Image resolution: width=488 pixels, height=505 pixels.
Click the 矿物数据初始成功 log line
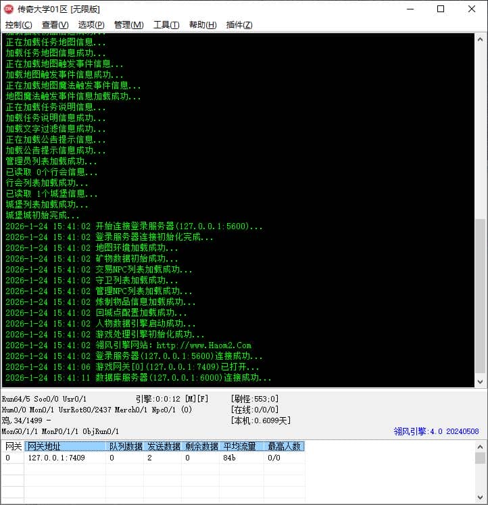point(91,259)
